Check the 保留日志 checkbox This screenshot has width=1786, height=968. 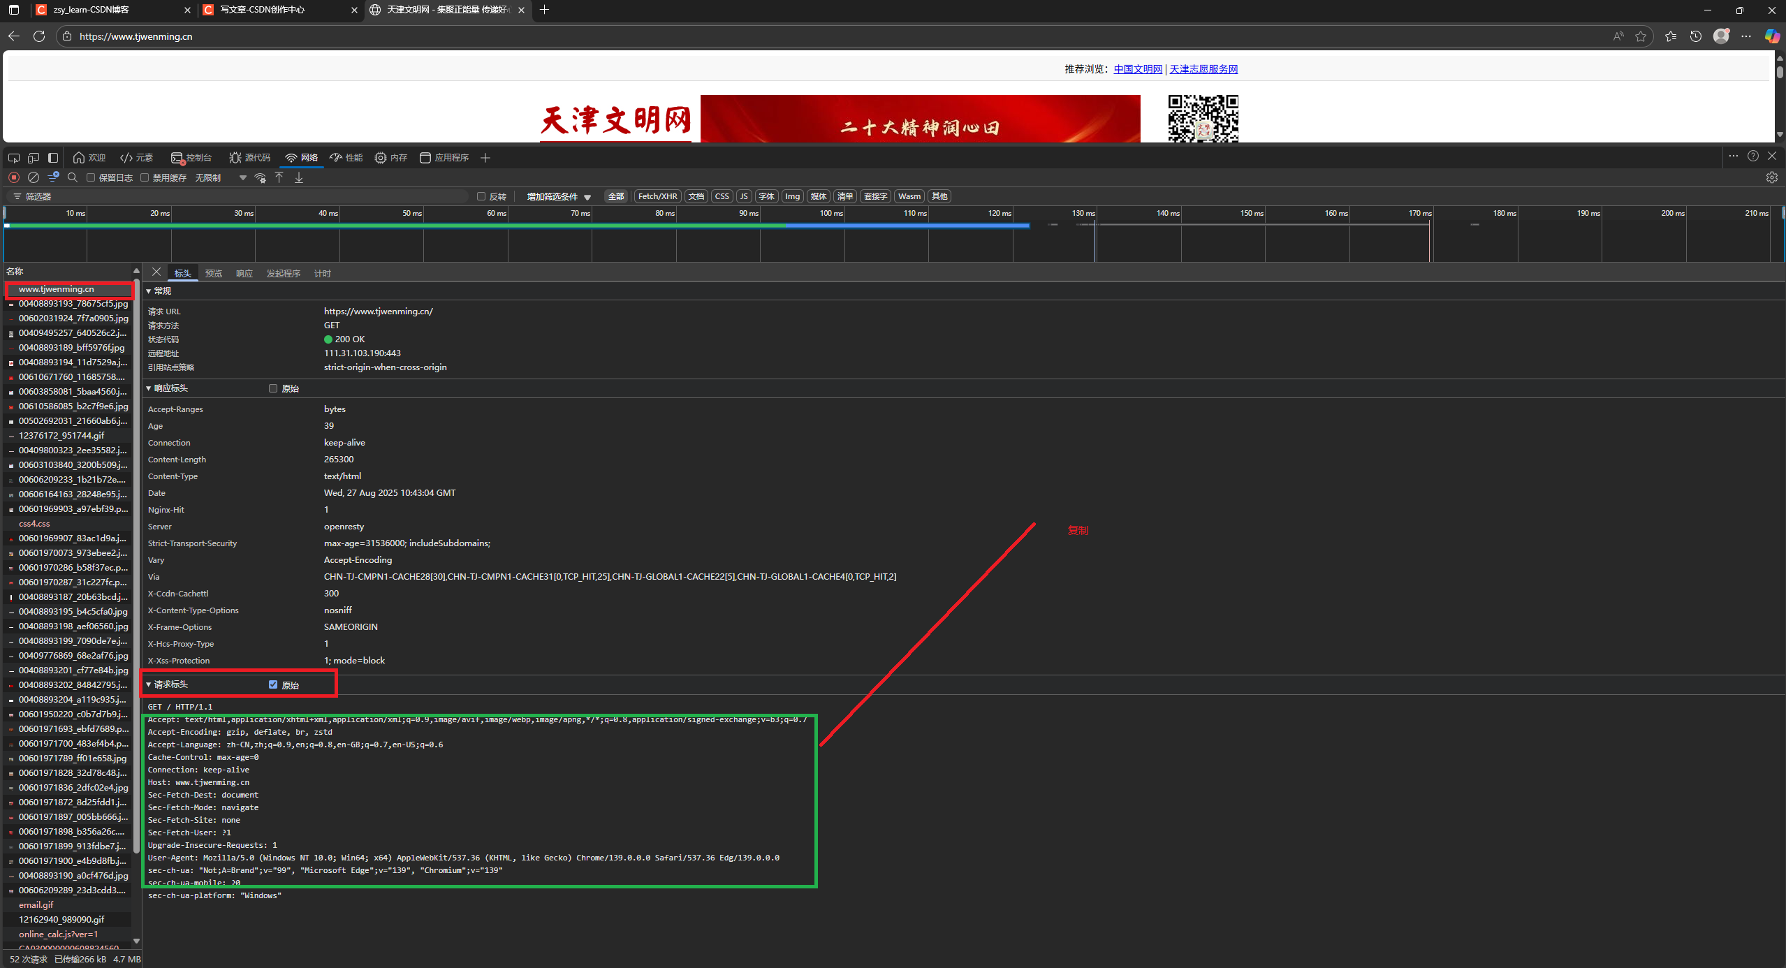coord(90,177)
